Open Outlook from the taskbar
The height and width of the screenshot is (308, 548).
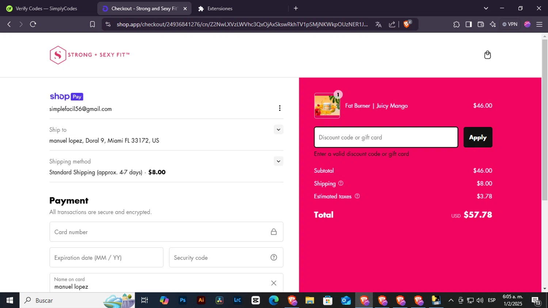[346, 300]
